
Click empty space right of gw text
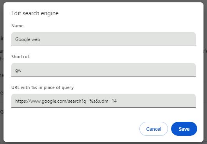click(x=108, y=70)
